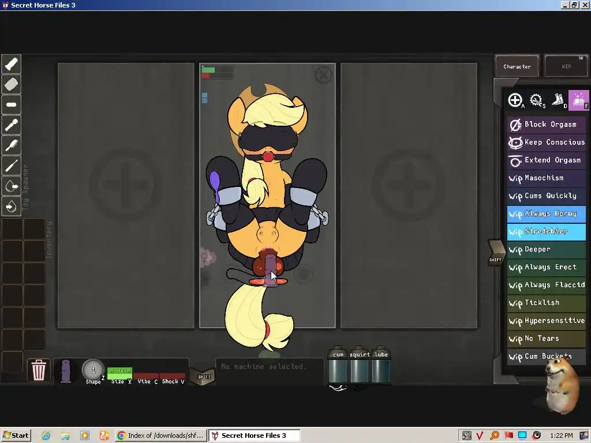The image size is (591, 443).
Task: Select the small capsule toy icon
Action: [12, 105]
